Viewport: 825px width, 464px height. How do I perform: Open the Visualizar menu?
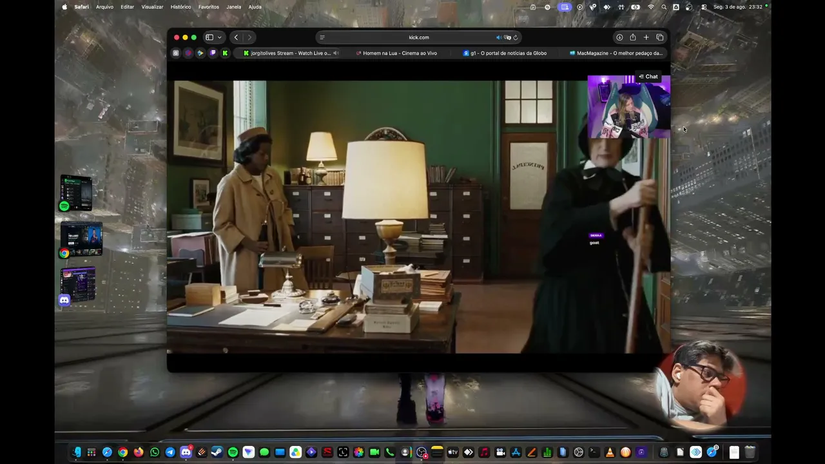coord(152,7)
